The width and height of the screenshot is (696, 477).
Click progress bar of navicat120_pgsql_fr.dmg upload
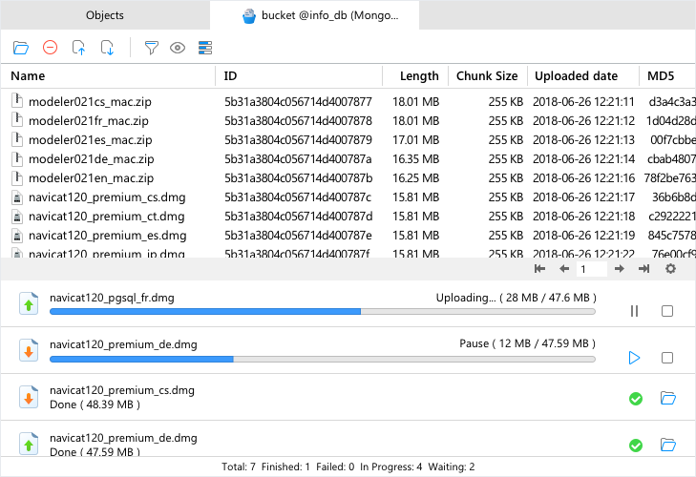(x=323, y=312)
